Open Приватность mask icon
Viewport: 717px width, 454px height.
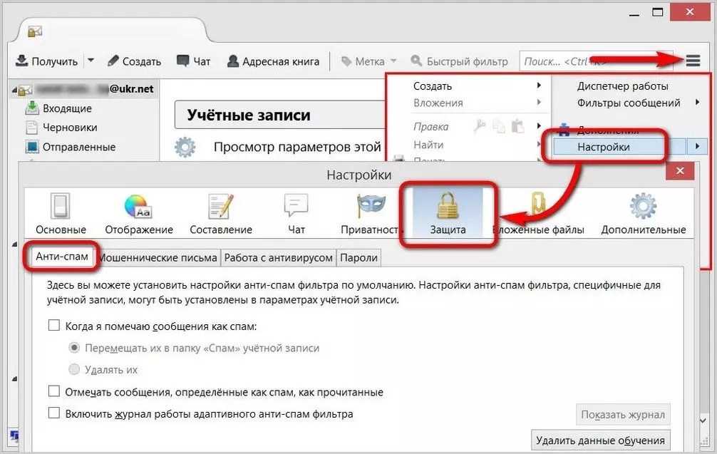click(371, 207)
